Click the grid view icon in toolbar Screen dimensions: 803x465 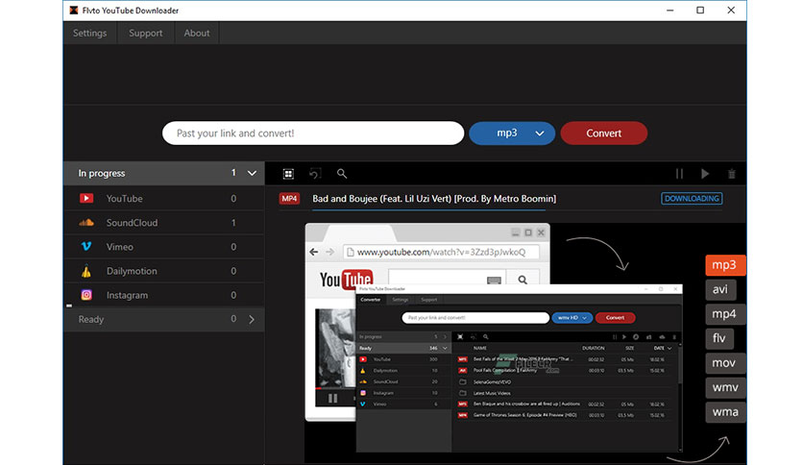[288, 174]
